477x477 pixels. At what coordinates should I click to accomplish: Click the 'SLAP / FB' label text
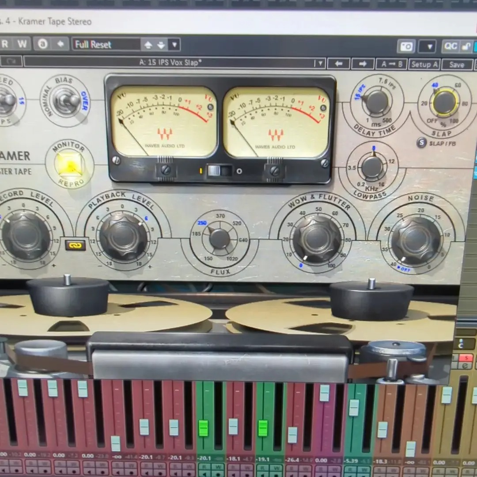click(x=442, y=143)
